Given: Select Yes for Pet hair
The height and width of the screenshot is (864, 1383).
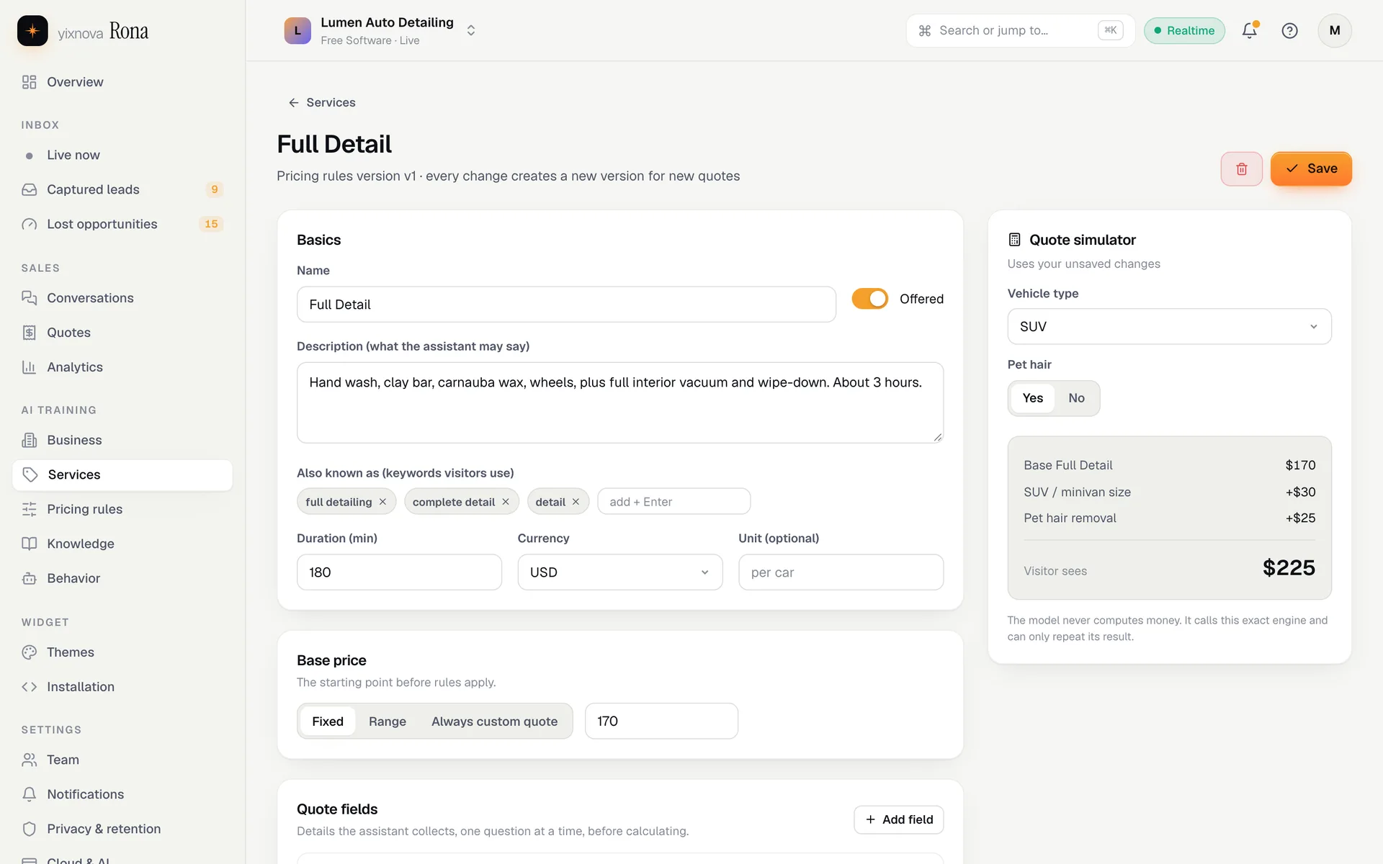Looking at the screenshot, I should 1032,398.
